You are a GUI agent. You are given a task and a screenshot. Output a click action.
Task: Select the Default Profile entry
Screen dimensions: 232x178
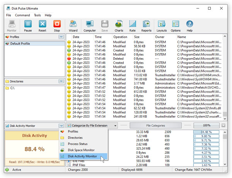35,44
